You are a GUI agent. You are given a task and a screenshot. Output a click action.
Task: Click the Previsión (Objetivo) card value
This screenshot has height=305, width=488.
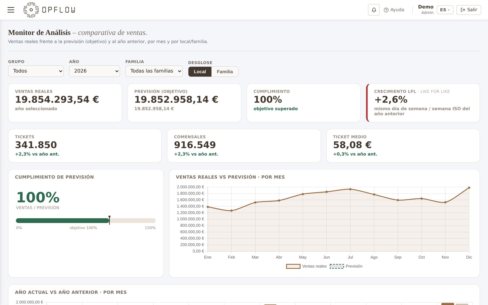point(176,99)
